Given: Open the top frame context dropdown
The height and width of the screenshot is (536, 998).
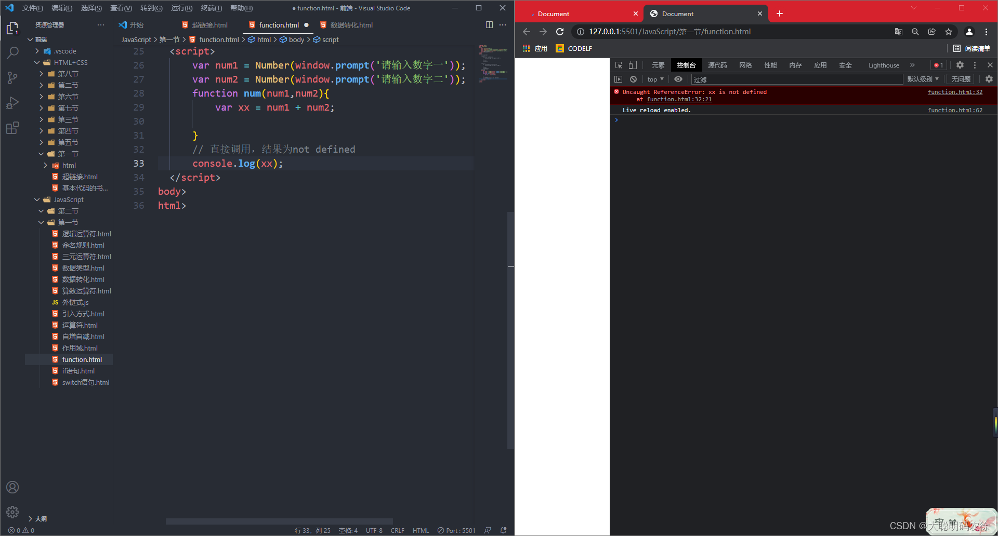Looking at the screenshot, I should (654, 79).
